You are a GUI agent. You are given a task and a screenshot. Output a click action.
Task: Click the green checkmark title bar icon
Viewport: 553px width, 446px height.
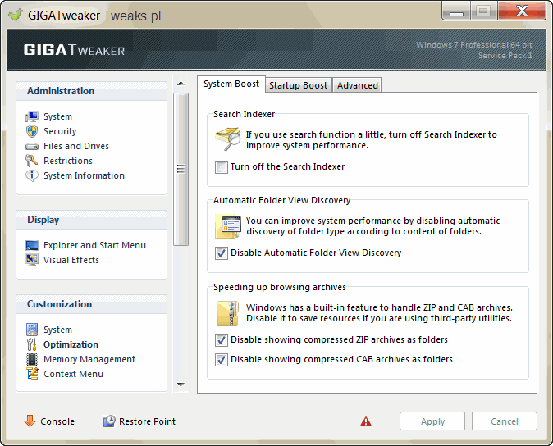pos(15,15)
